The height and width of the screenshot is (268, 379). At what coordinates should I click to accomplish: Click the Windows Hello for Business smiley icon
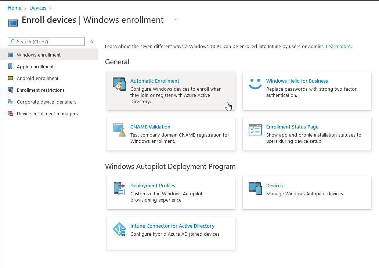[x=255, y=84]
